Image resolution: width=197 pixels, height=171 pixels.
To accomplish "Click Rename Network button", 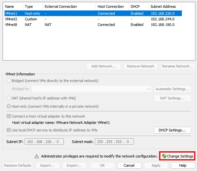I will coord(178,66).
